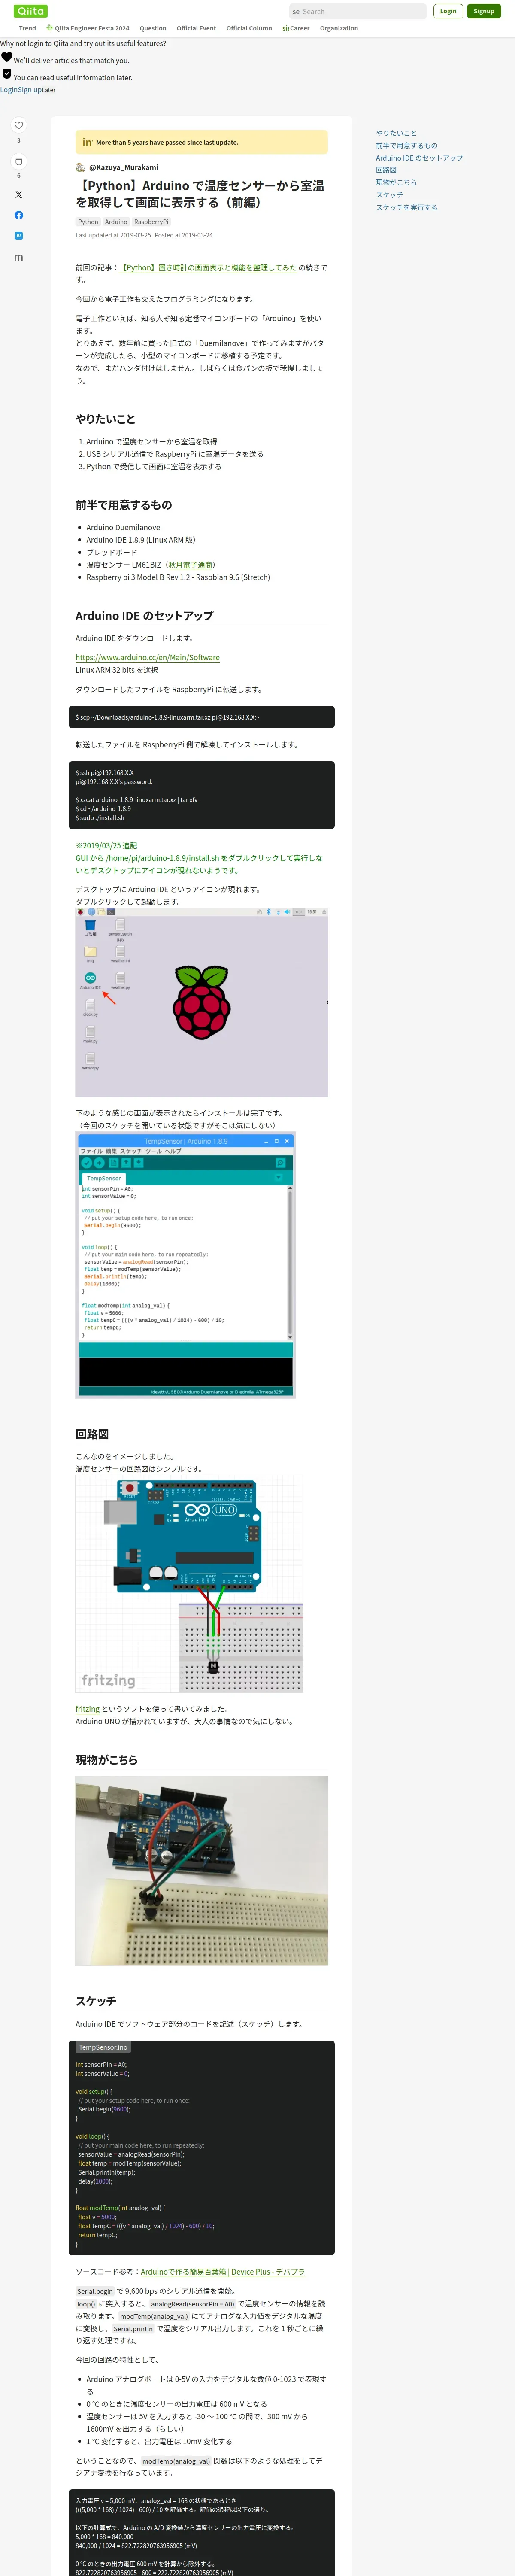
Task: Jump to スケッチを実行する in table of contents
Action: [x=406, y=207]
